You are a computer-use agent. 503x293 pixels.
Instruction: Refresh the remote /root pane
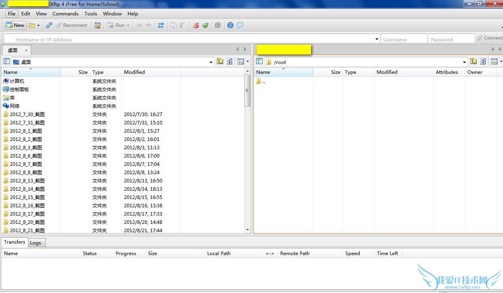[483, 62]
